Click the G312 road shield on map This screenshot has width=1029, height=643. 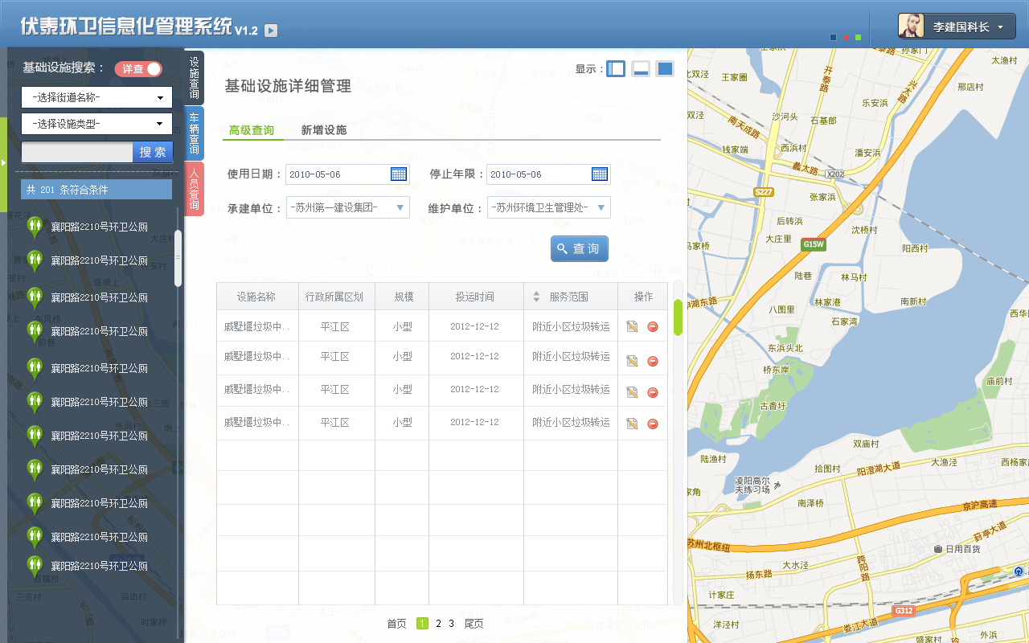(904, 612)
